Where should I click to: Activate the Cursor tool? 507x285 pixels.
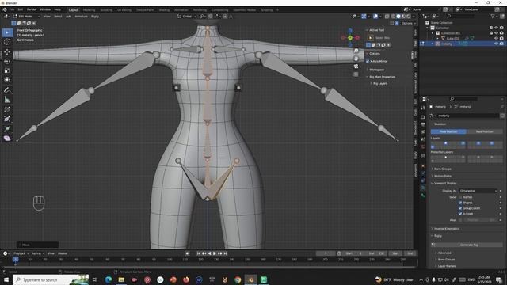[x=7, y=42]
